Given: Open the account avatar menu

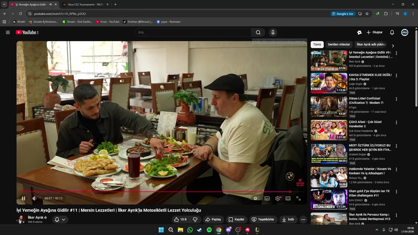Looking at the screenshot, I should pyautogui.click(x=405, y=32).
